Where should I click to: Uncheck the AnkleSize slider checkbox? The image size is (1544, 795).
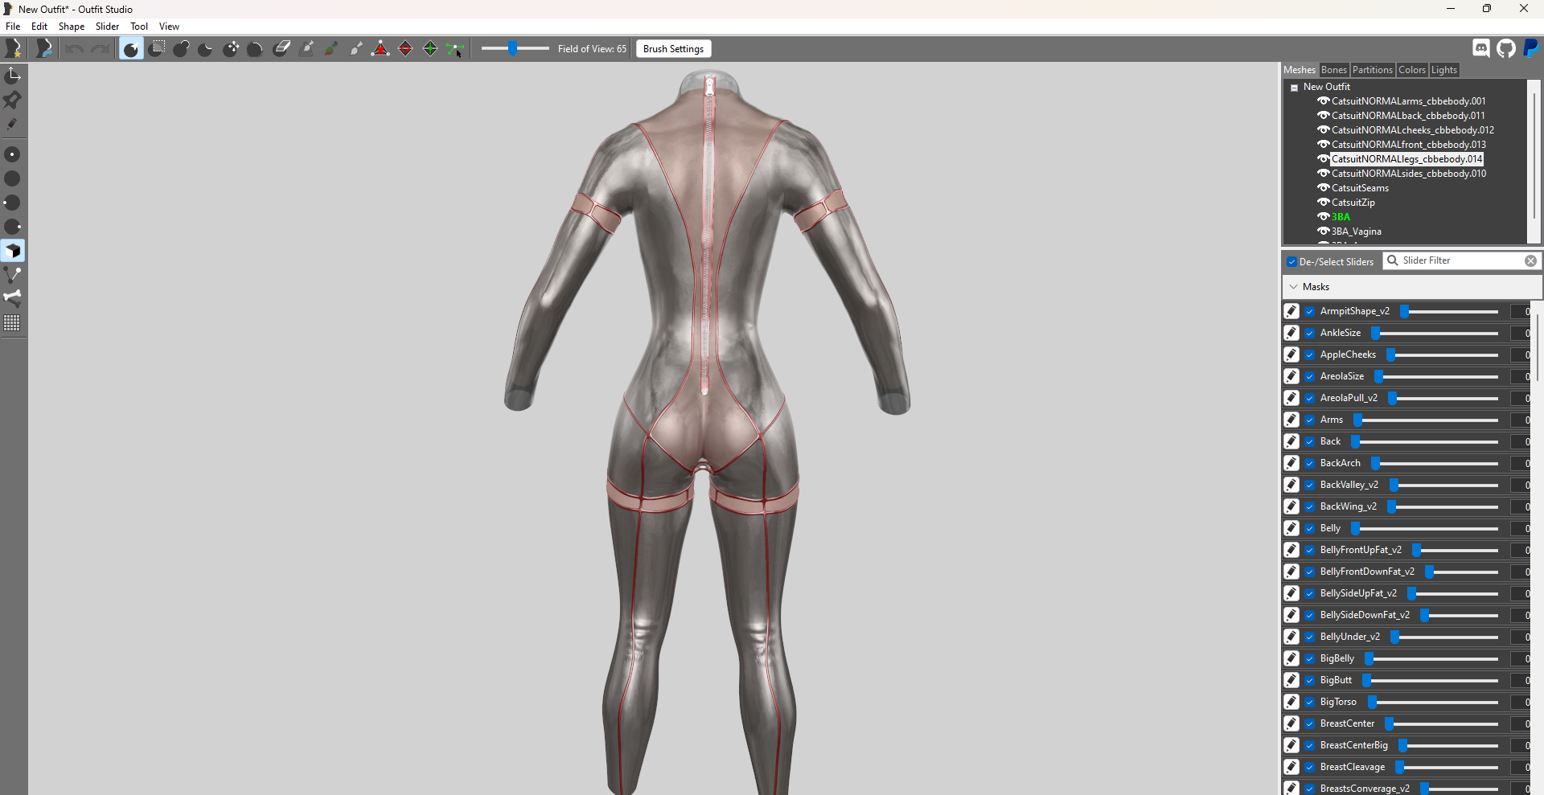click(x=1310, y=333)
